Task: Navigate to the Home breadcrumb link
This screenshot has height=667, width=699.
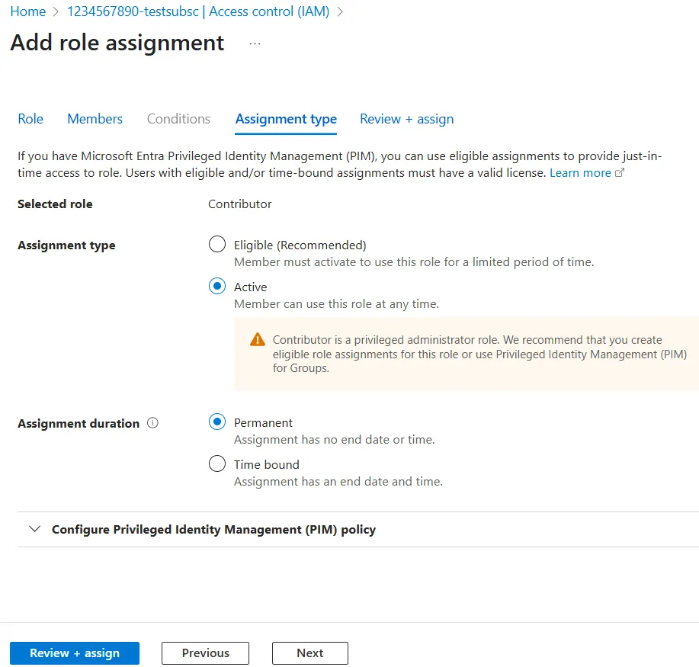Action: [27, 12]
